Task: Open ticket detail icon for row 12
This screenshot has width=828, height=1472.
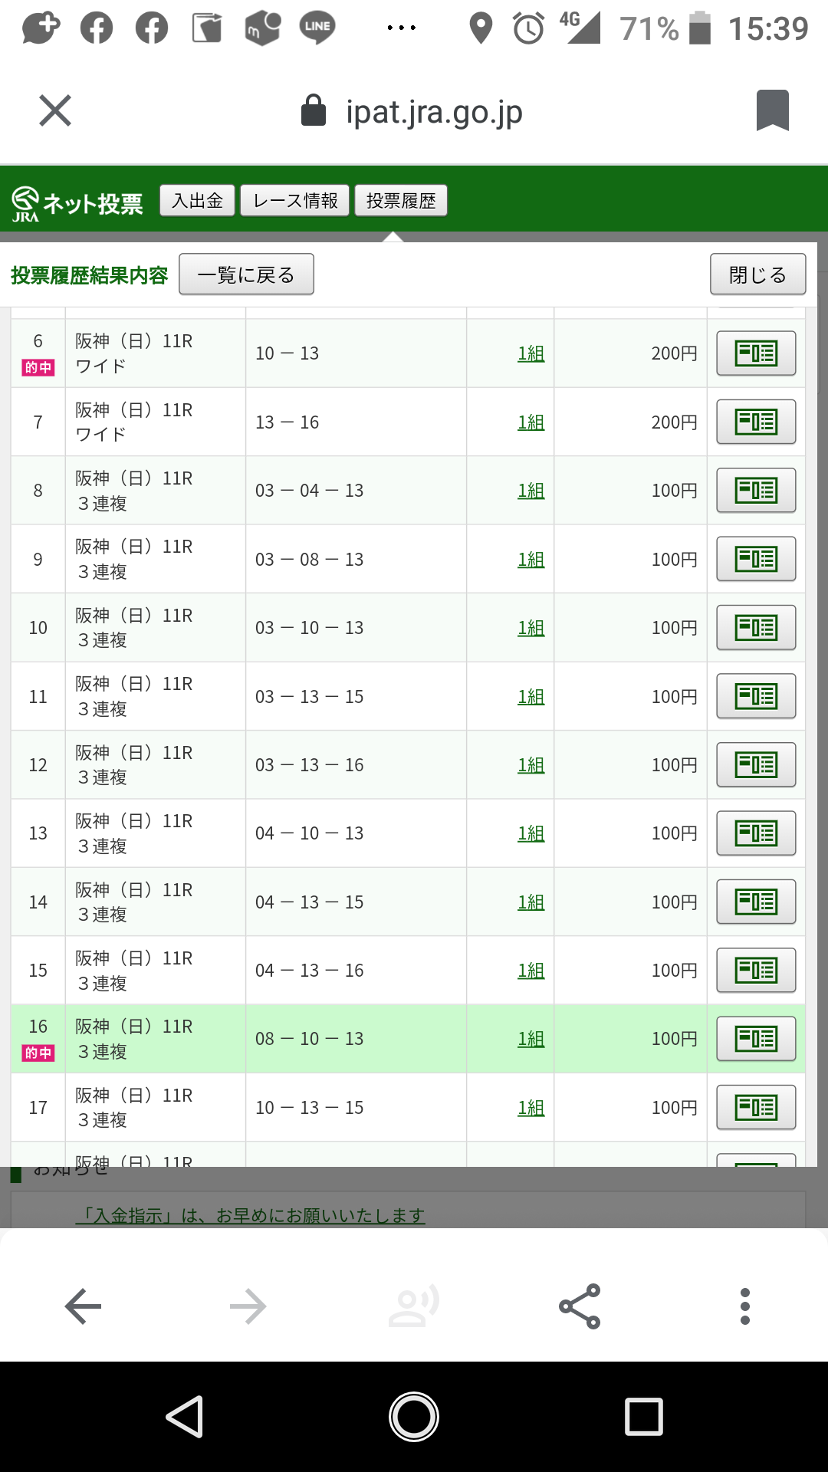Action: (756, 764)
